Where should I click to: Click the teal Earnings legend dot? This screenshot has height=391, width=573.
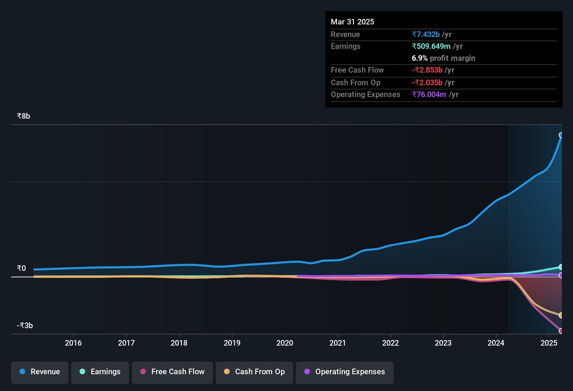pyautogui.click(x=82, y=372)
